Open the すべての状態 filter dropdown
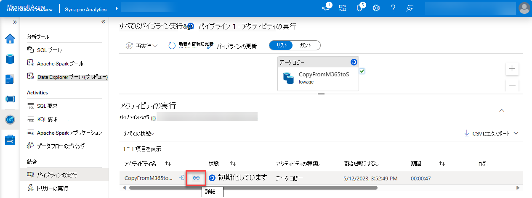Viewport: 532px width, 198px height. coord(138,133)
